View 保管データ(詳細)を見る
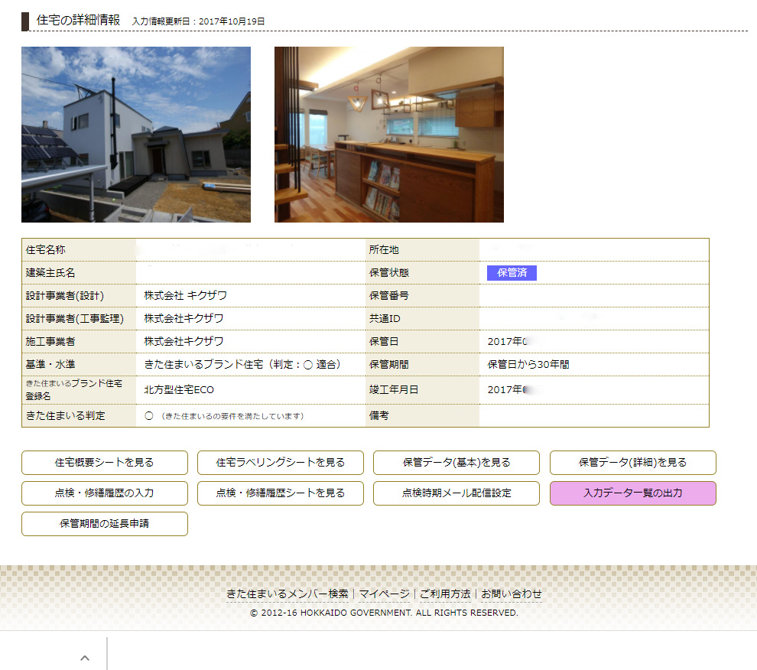The height and width of the screenshot is (670, 757). point(632,462)
